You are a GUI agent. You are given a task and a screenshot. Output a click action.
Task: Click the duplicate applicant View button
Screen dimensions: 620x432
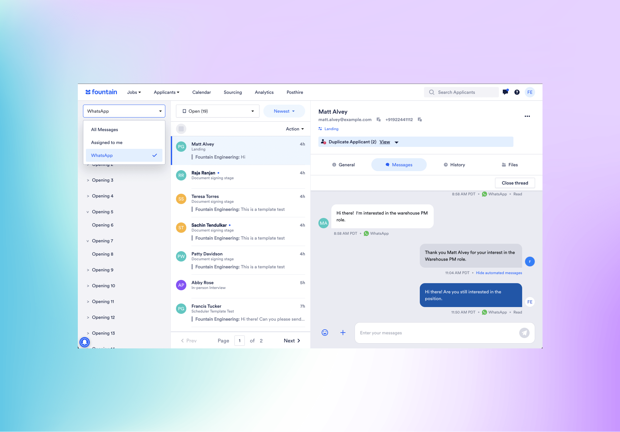tap(385, 142)
